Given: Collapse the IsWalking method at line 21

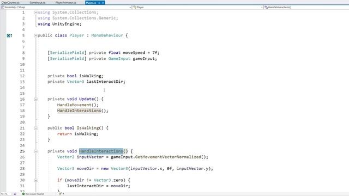Looking at the screenshot, I should (x=35, y=128).
